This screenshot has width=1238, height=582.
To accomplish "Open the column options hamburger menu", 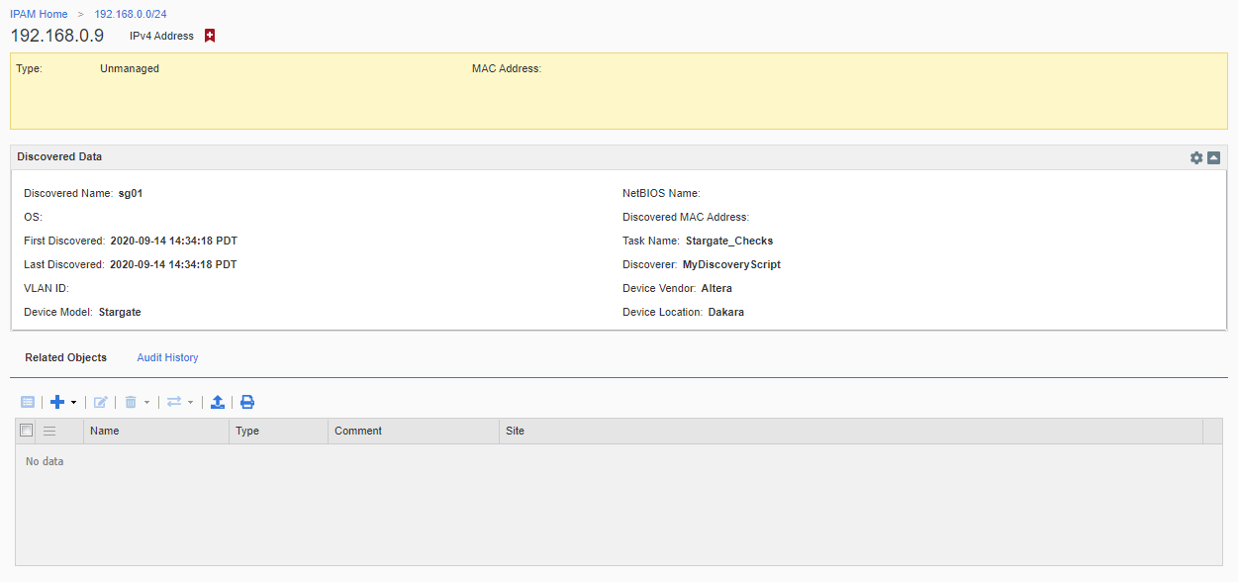I will pyautogui.click(x=49, y=431).
